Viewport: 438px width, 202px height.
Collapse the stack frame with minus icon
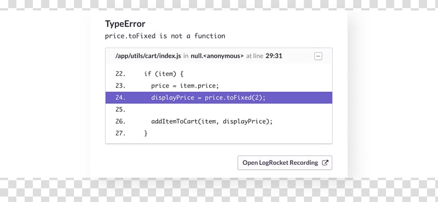[x=318, y=56]
